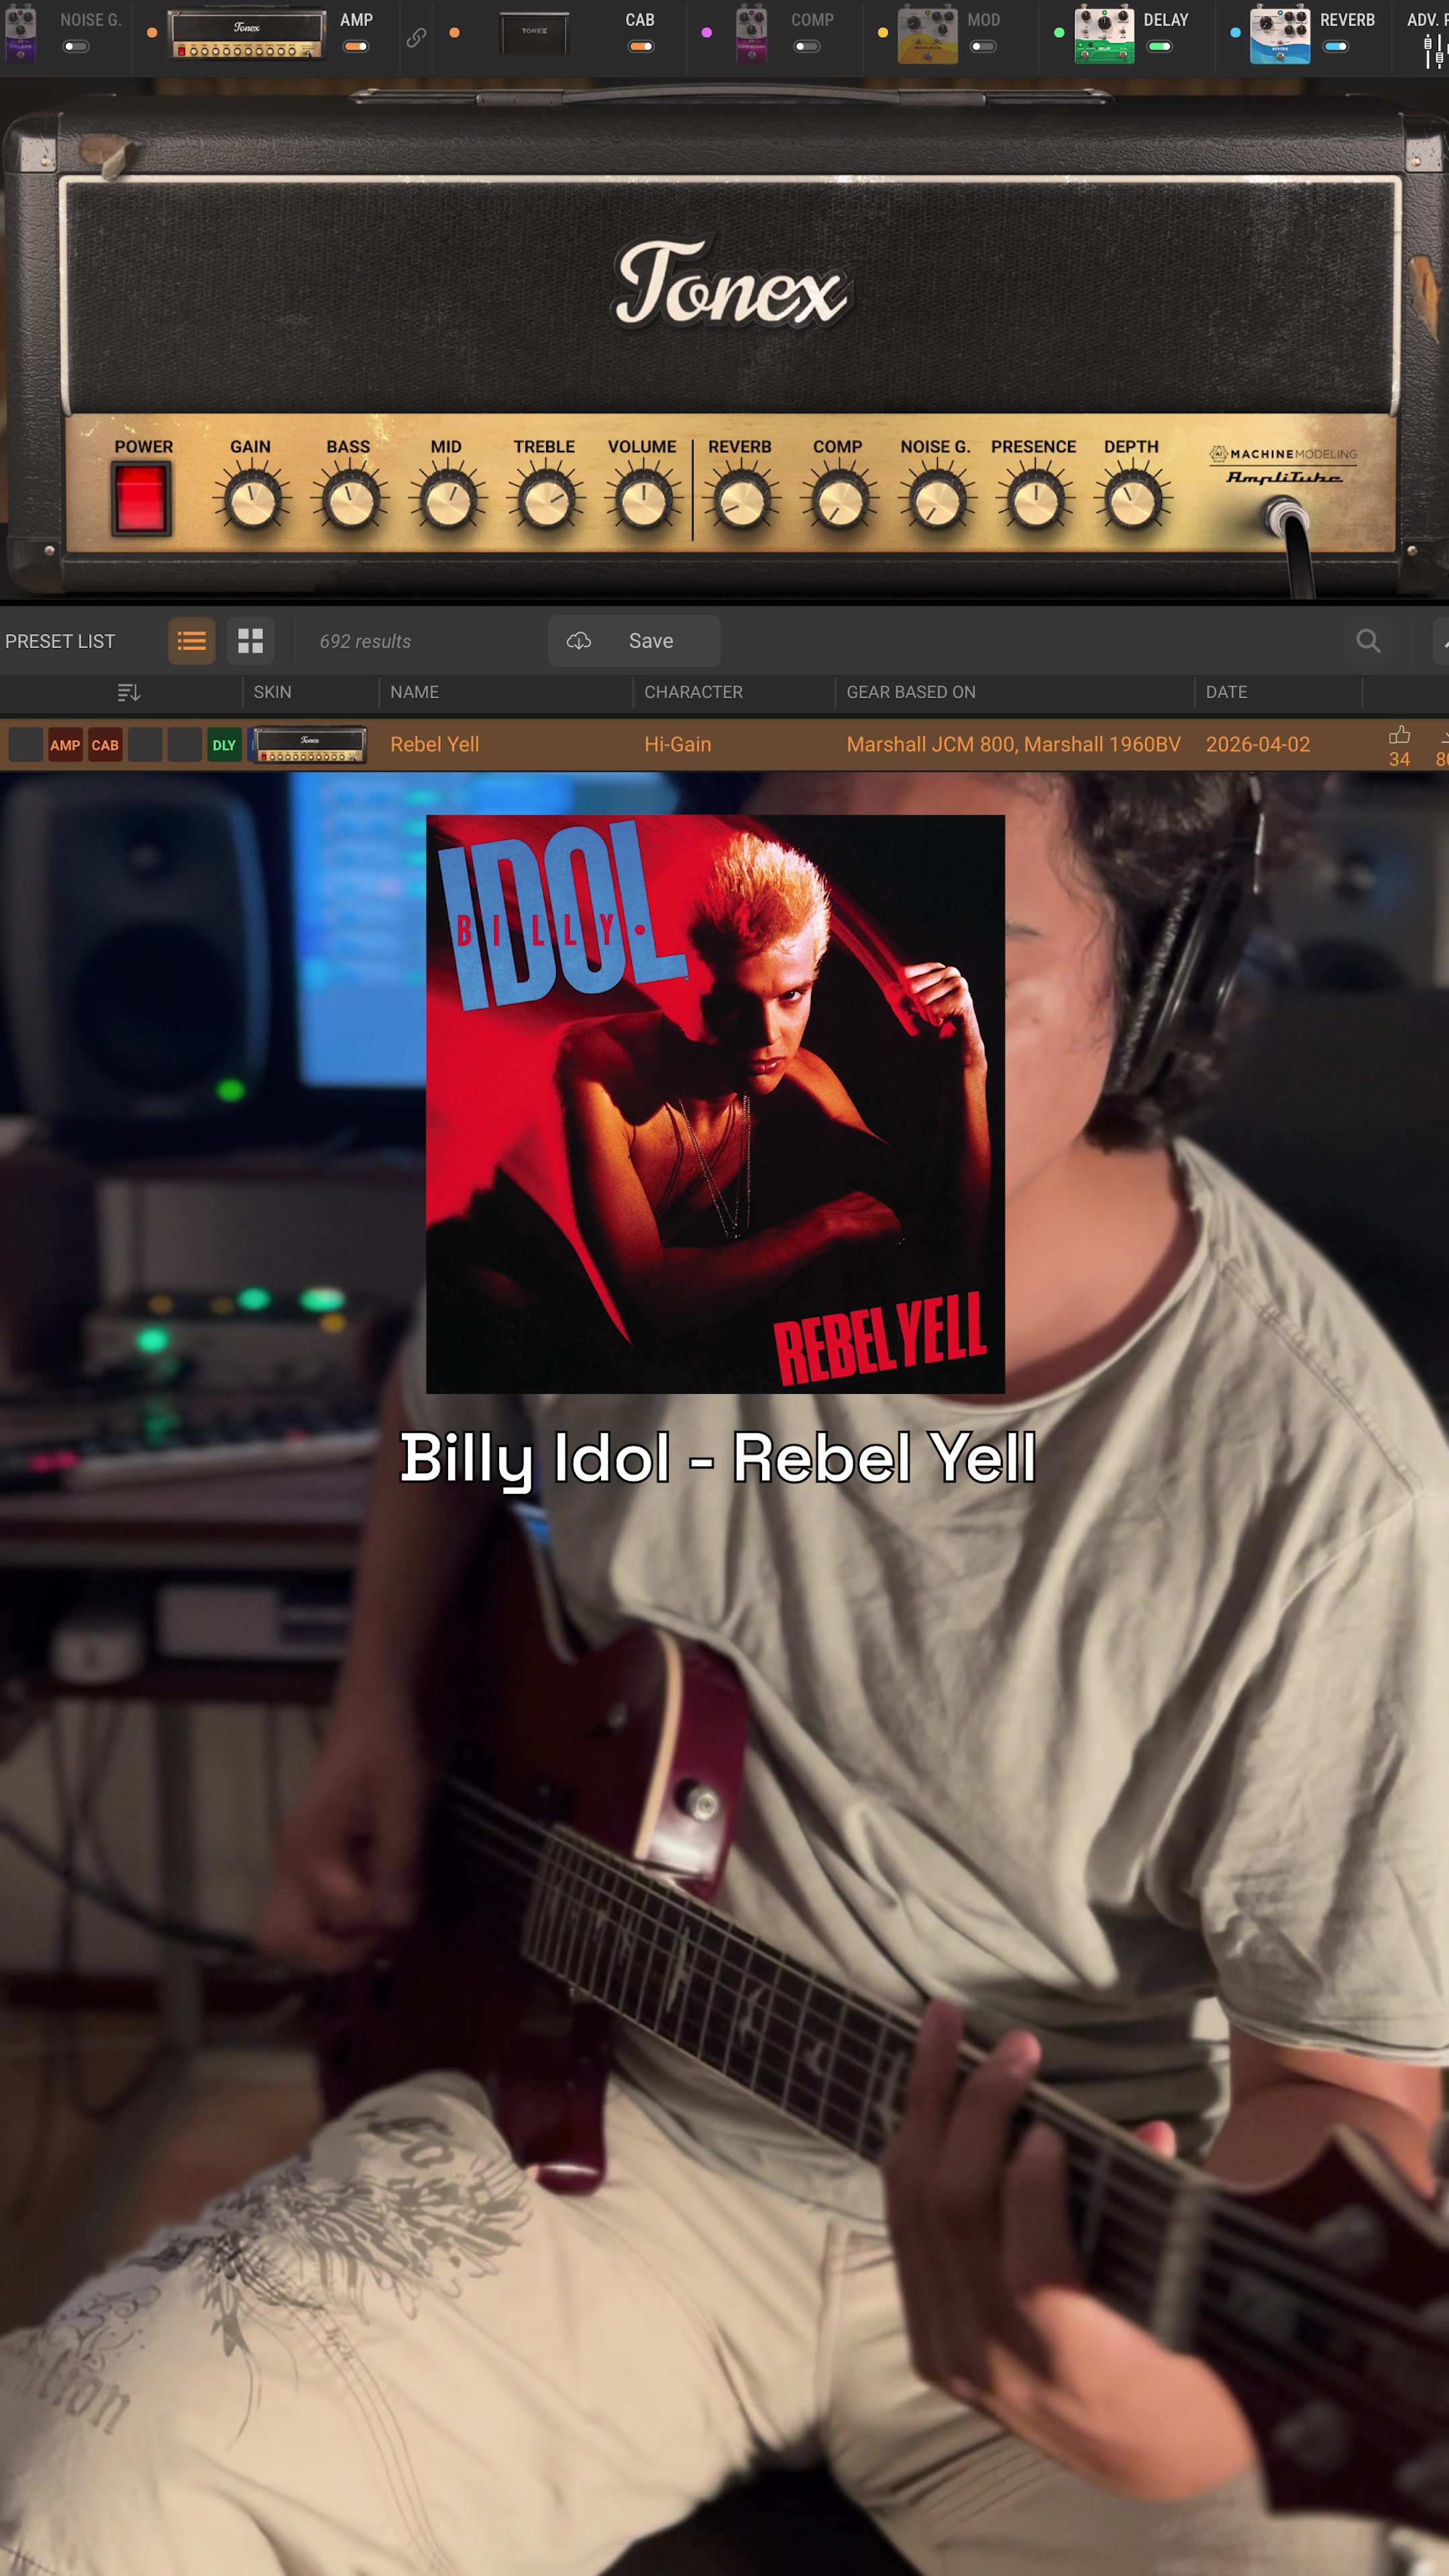Click the amp's COMP knob

click(839, 501)
